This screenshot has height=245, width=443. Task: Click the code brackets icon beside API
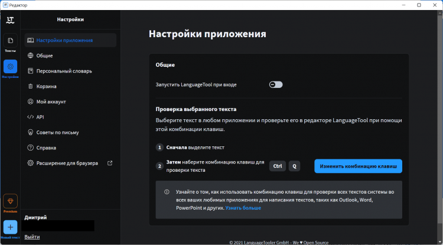(30, 117)
